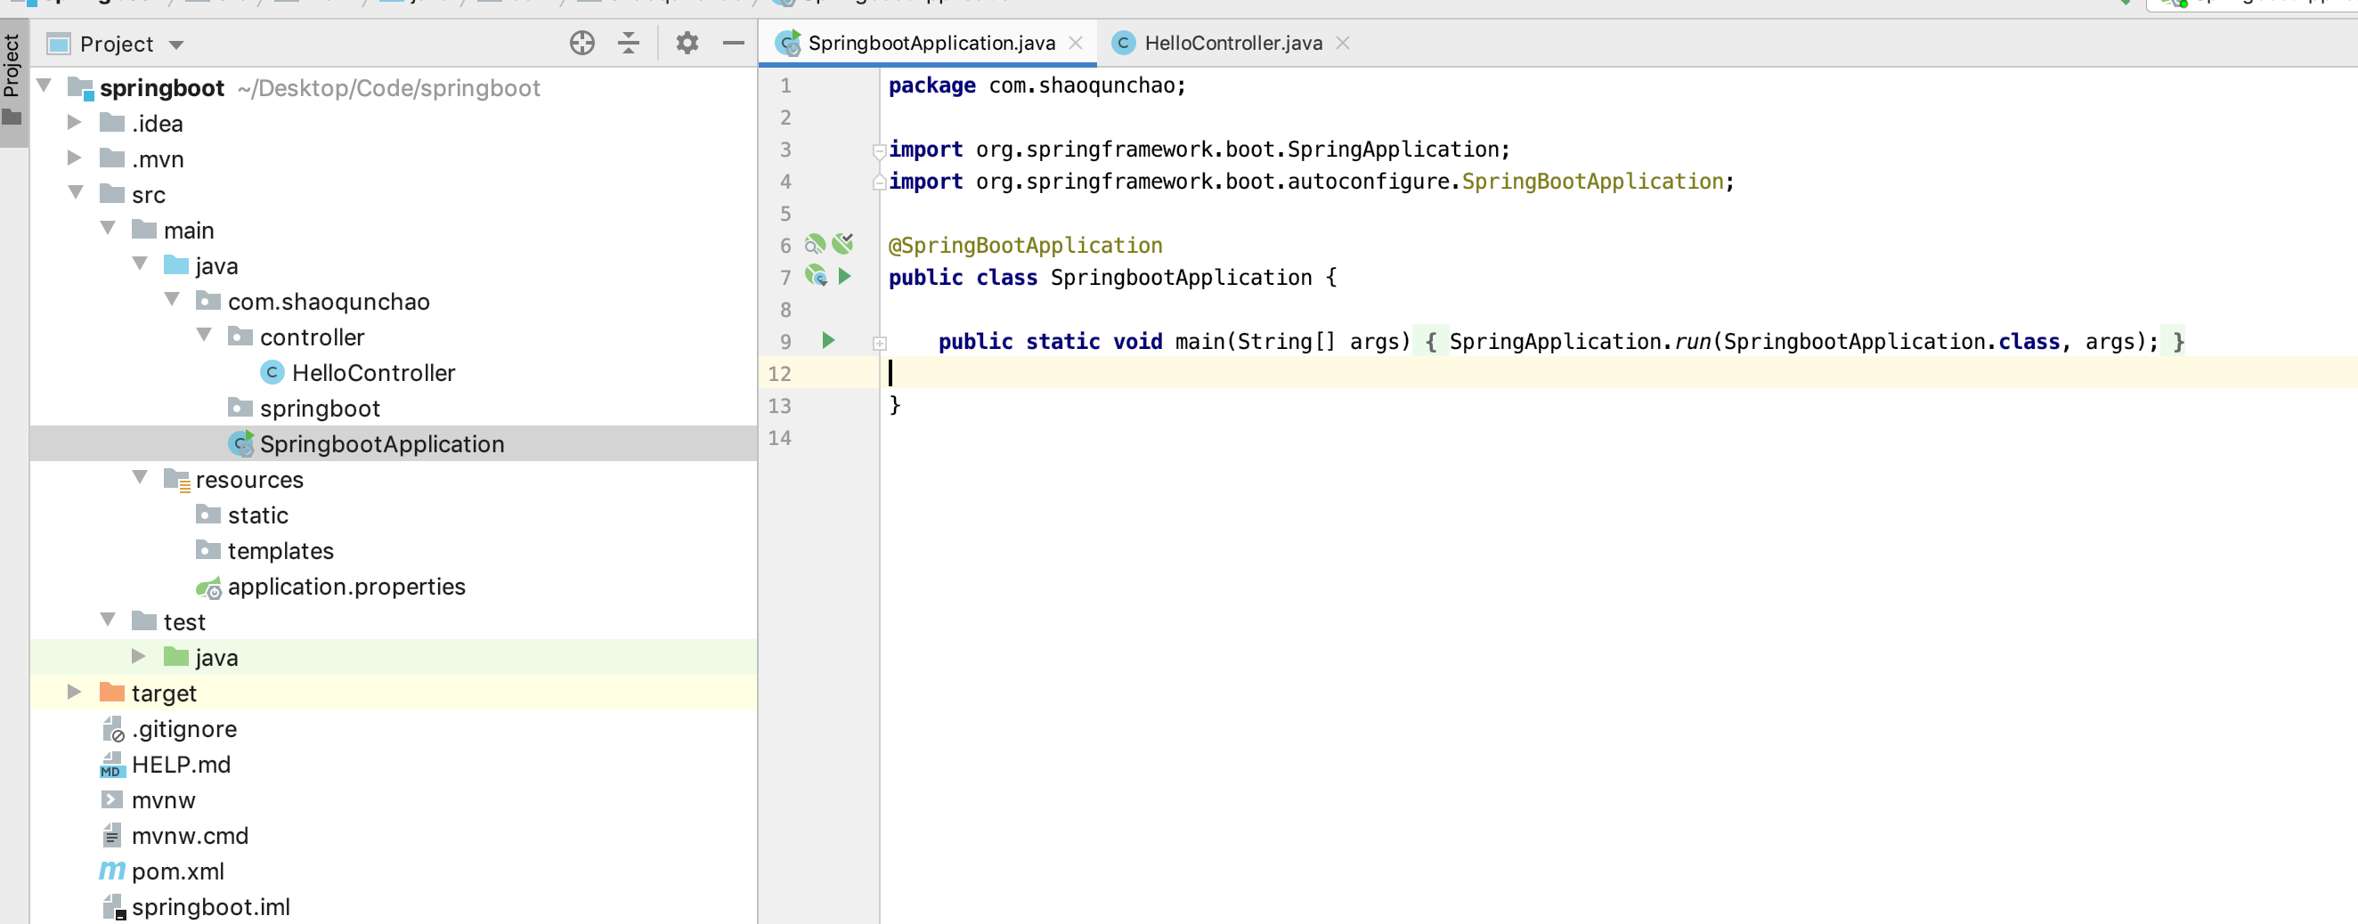
Task: Click the green test java folder icon
Action: pyautogui.click(x=175, y=656)
